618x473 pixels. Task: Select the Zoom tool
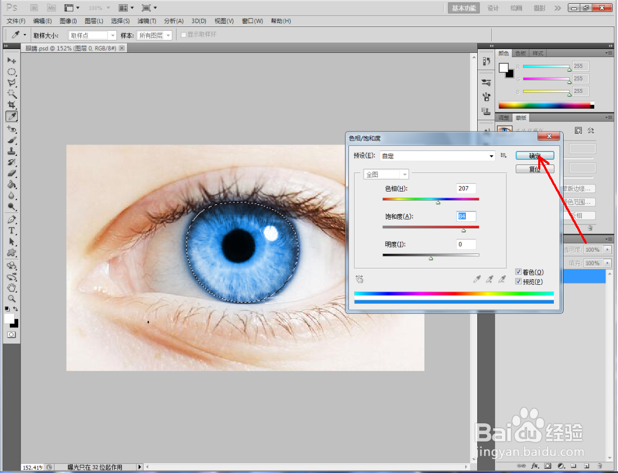[12, 298]
